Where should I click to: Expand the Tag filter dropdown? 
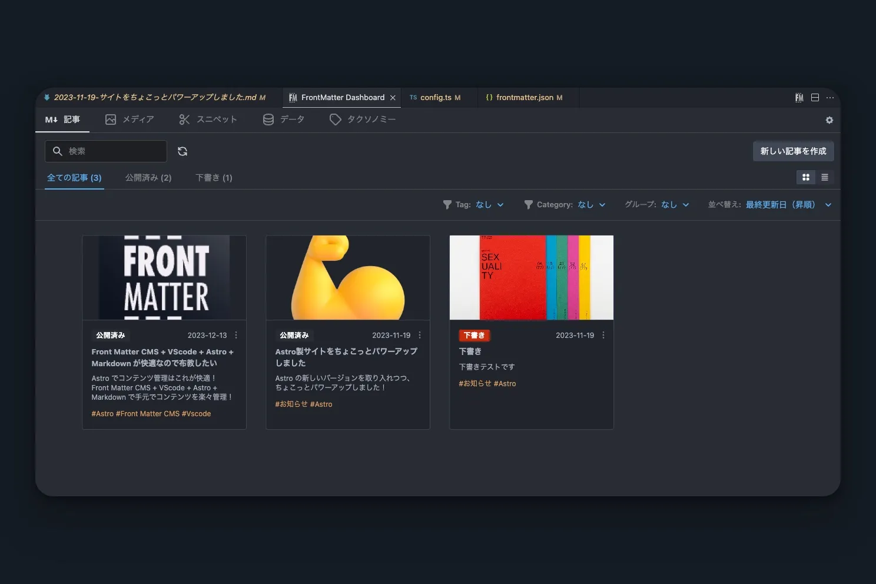(x=490, y=204)
